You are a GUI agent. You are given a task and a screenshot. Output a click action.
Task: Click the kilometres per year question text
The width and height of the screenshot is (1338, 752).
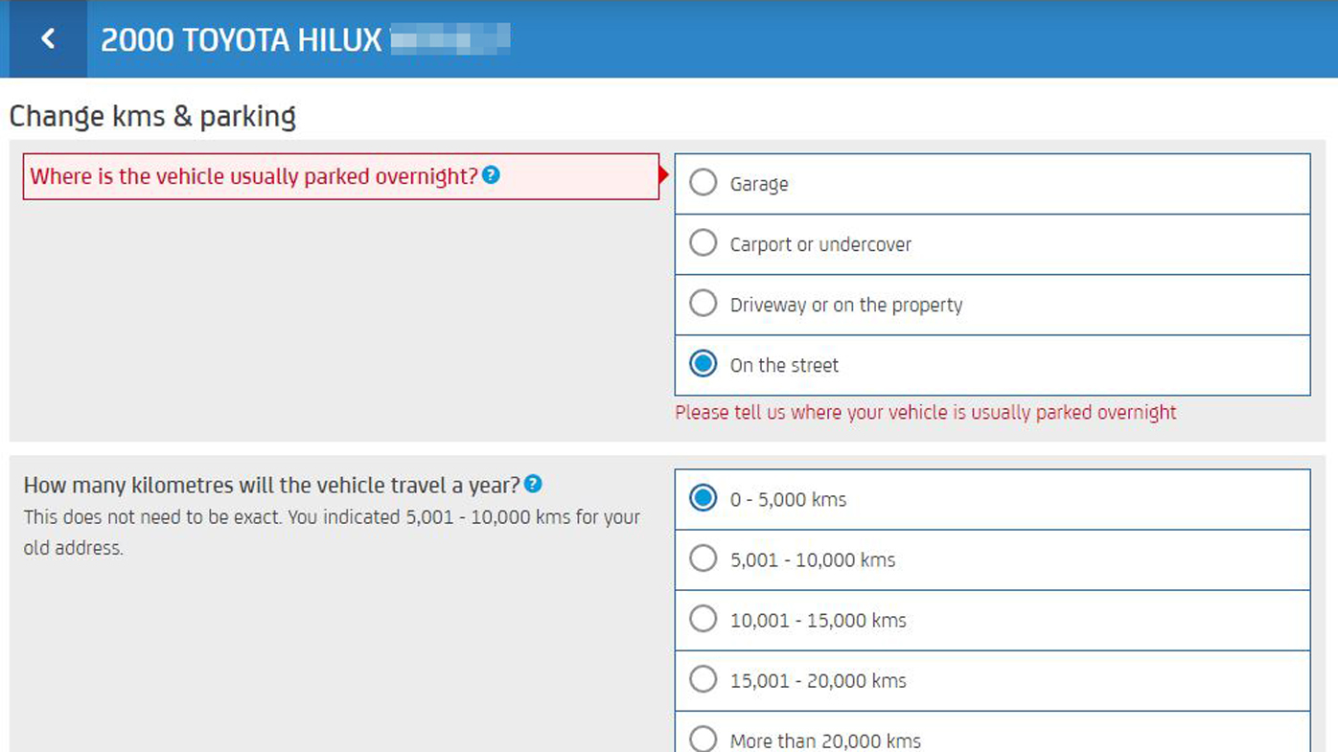tap(271, 485)
